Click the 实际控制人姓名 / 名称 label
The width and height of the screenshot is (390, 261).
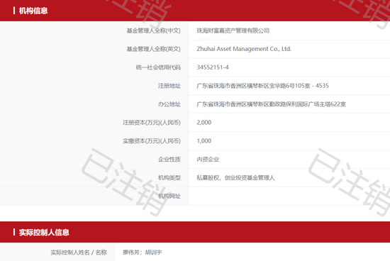coord(79,252)
